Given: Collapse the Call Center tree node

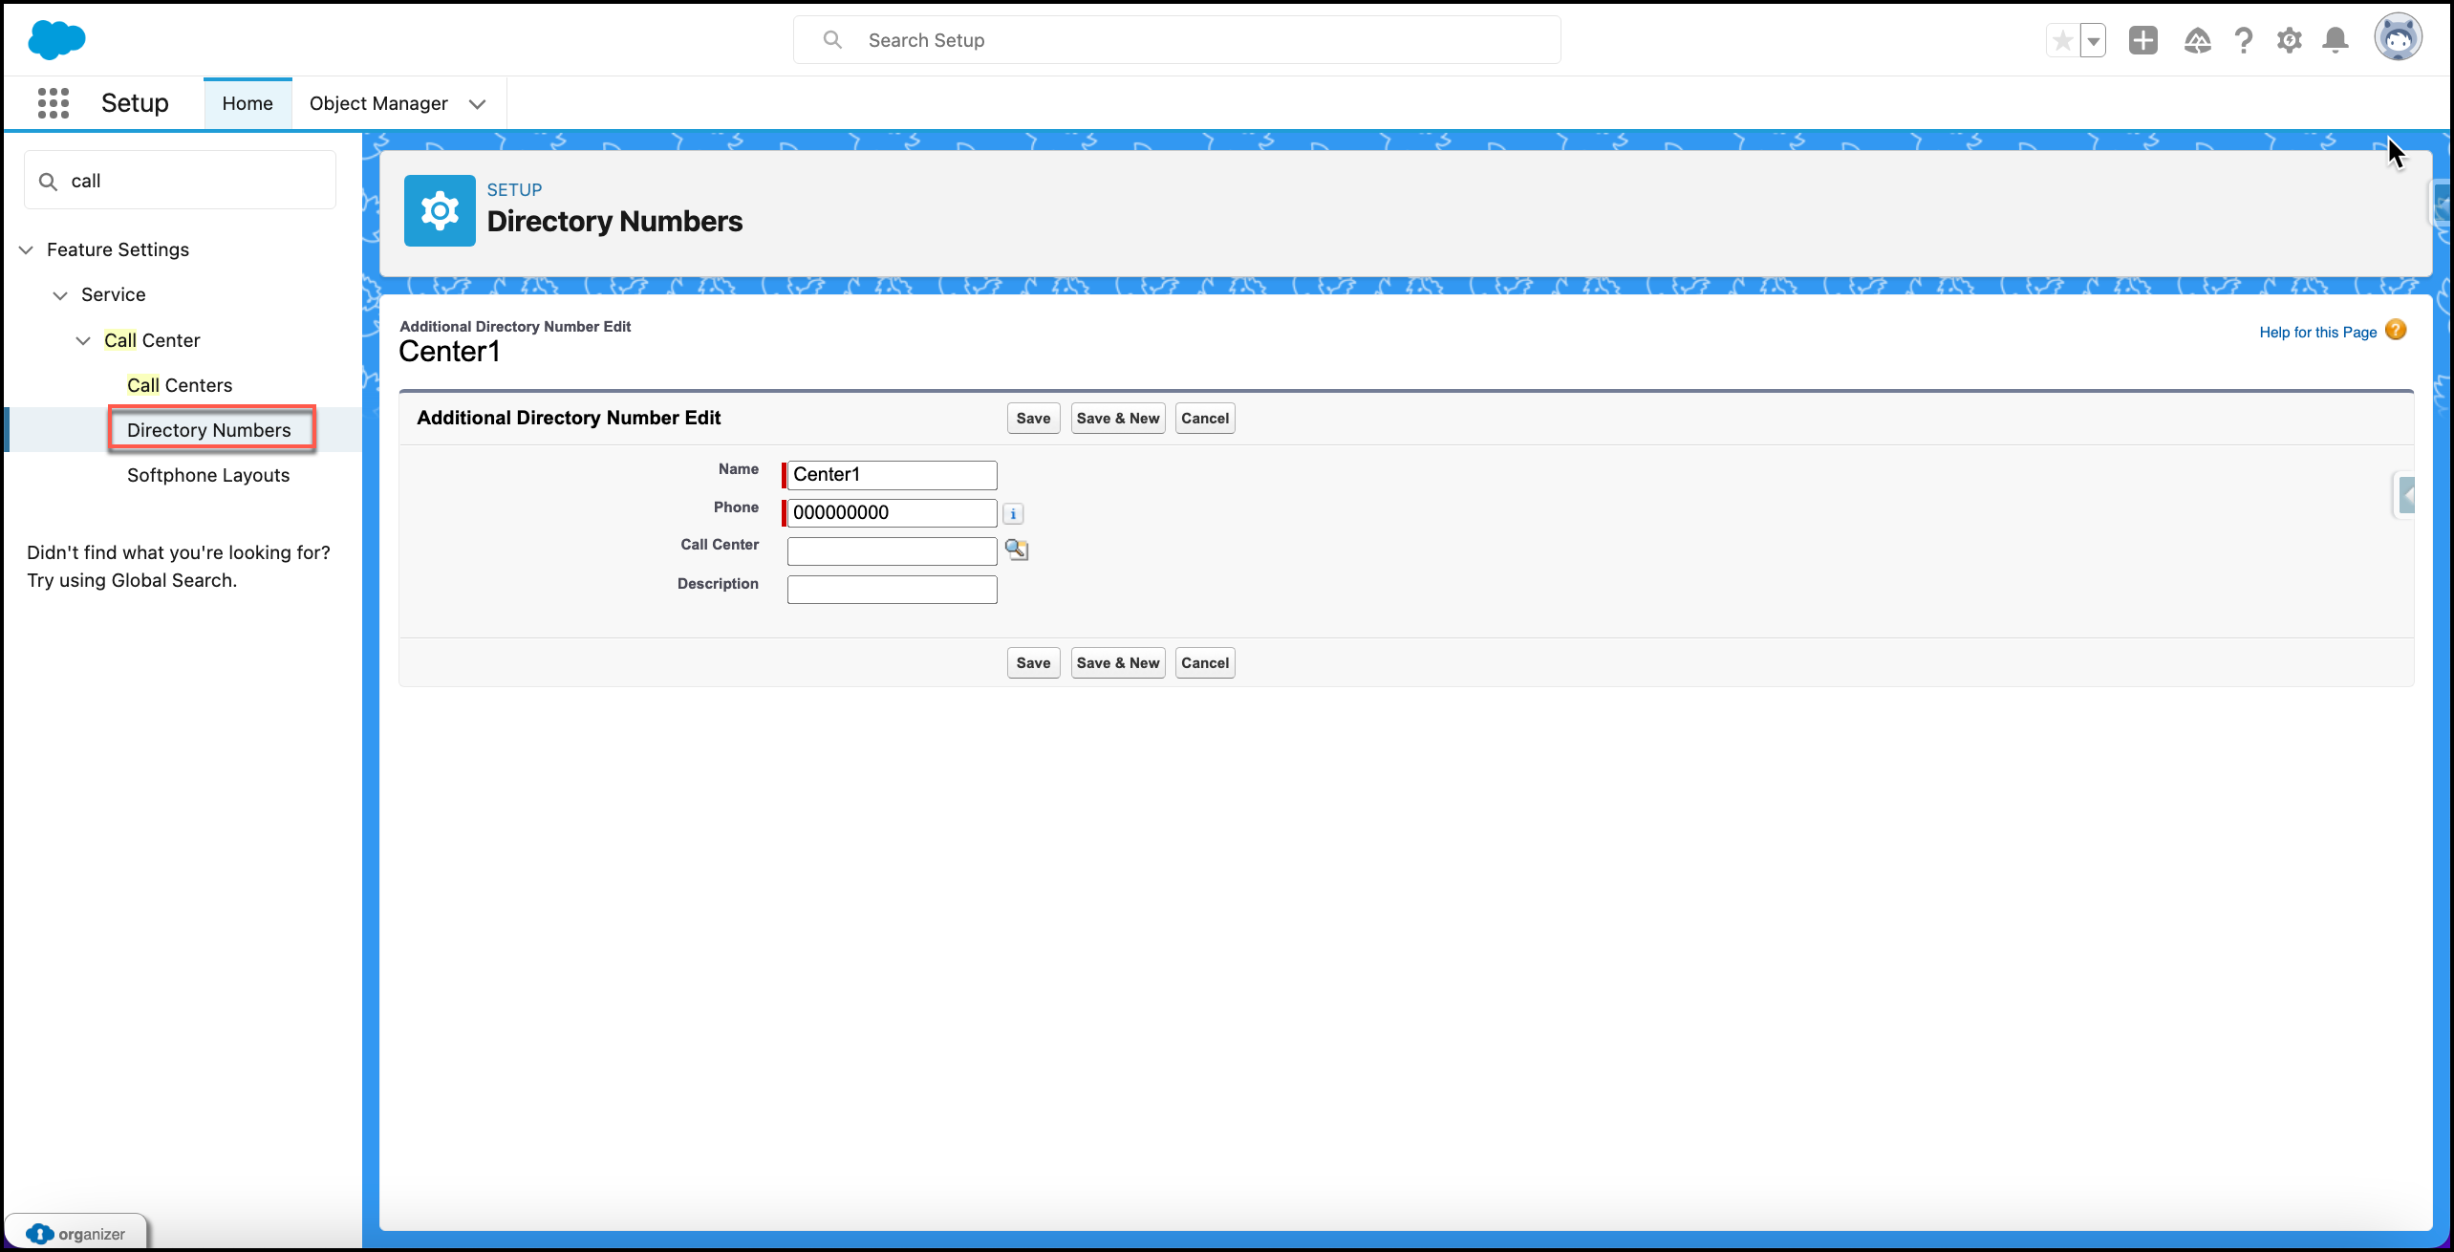Looking at the screenshot, I should point(83,340).
